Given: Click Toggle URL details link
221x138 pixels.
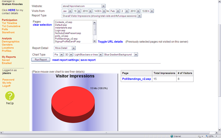Looking at the screenshot, I should coord(110,42).
